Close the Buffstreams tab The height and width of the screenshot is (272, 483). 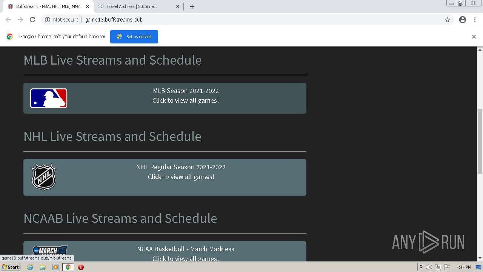coord(87,6)
